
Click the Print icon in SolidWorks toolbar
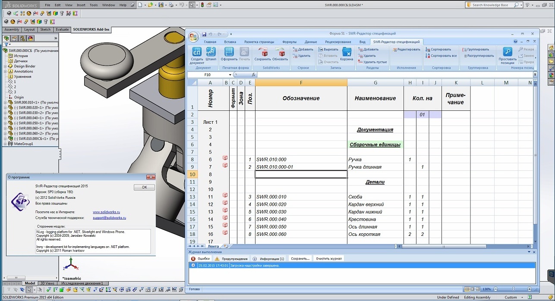[171, 5]
